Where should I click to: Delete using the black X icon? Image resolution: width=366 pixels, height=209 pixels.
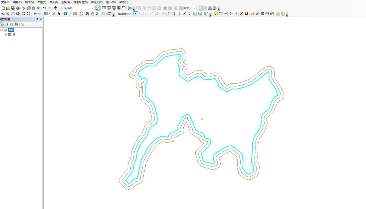click(x=39, y=8)
